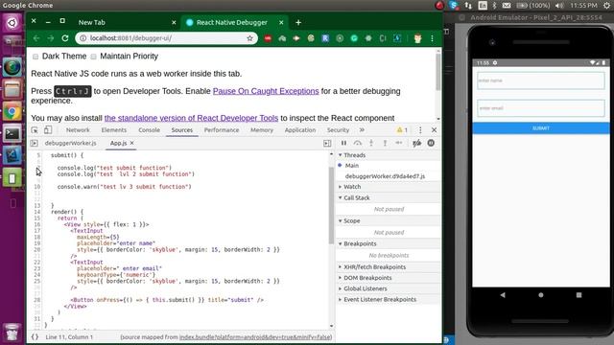The width and height of the screenshot is (614, 345).
Task: Click the step out of function icon
Action: point(385,143)
